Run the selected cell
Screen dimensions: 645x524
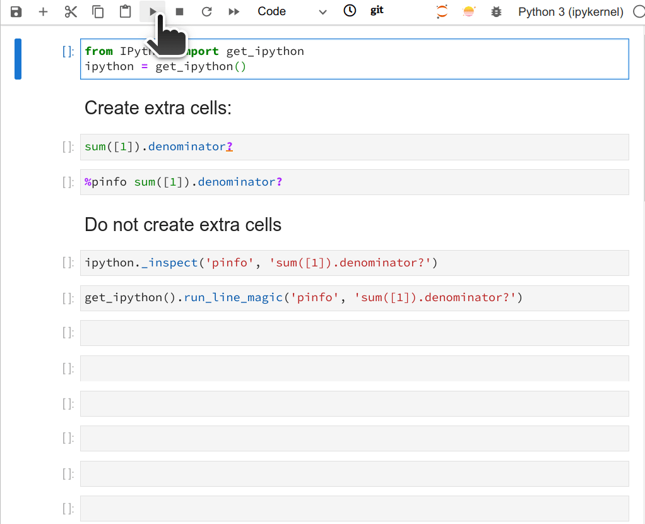coord(152,11)
